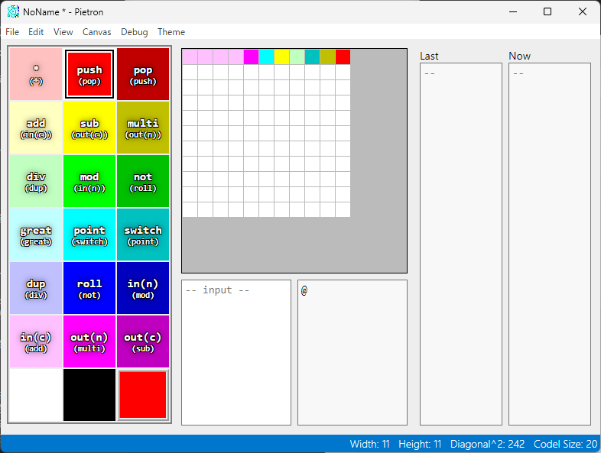Open the Canvas menu
Viewport: 601px width, 453px height.
[96, 32]
